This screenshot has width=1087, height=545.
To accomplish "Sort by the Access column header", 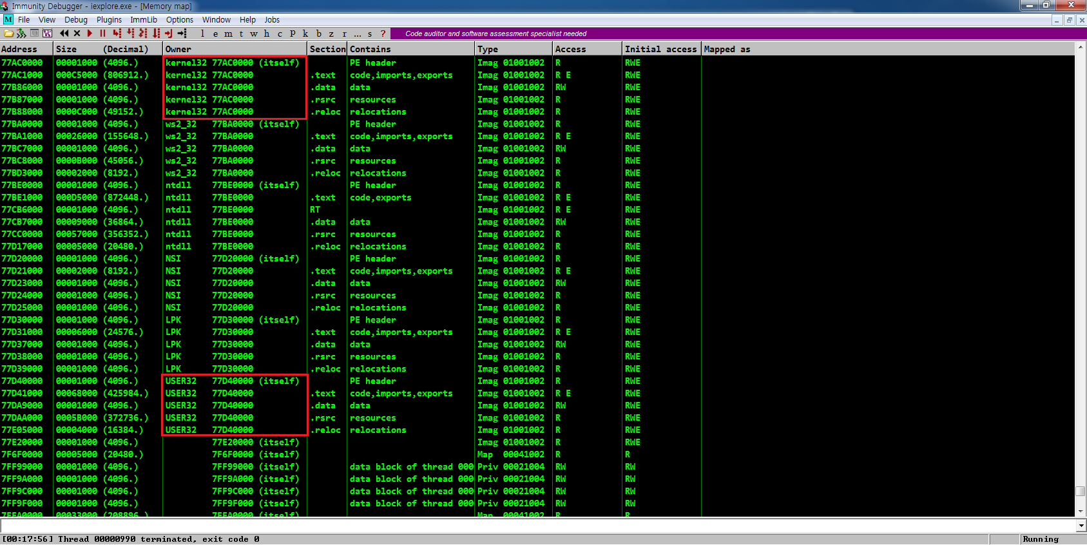I will click(588, 49).
